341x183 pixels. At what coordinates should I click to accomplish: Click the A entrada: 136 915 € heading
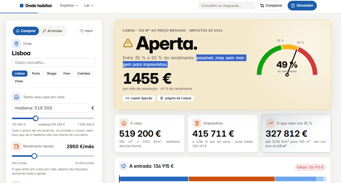coord(151,166)
